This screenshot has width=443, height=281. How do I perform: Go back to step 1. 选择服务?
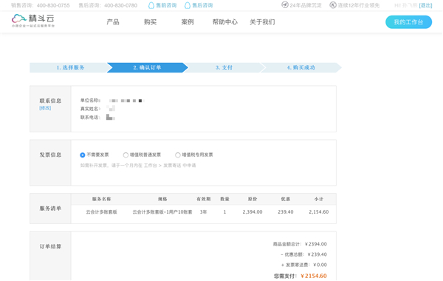pyautogui.click(x=70, y=67)
